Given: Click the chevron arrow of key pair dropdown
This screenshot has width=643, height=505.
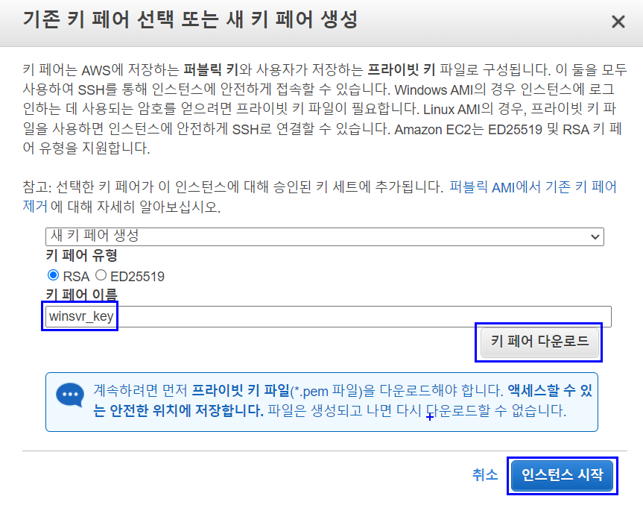Looking at the screenshot, I should pyautogui.click(x=595, y=237).
